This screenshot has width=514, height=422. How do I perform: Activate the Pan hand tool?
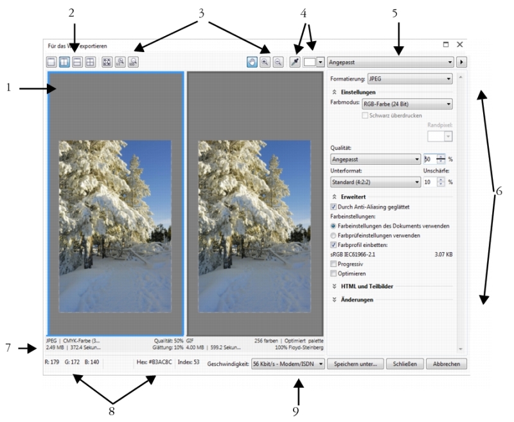click(x=254, y=62)
